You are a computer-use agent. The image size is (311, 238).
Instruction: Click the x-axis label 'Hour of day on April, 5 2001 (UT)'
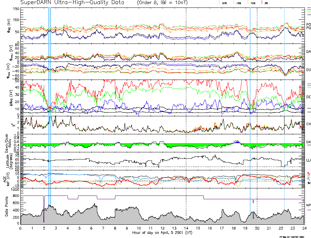163,233
